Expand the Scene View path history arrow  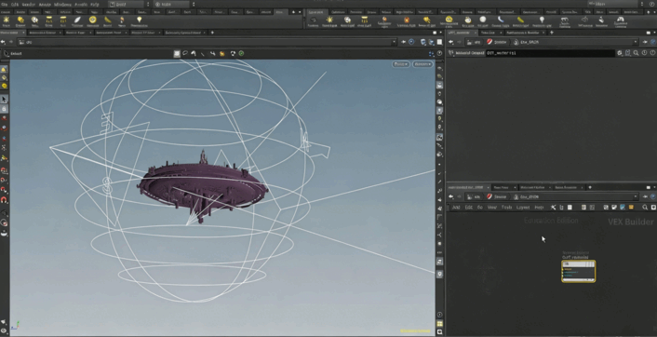[394, 42]
